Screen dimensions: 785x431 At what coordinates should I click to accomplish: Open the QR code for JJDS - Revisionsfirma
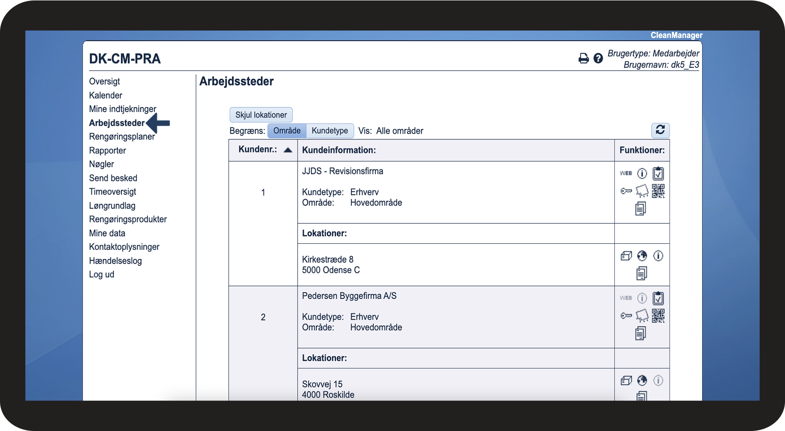[658, 191]
